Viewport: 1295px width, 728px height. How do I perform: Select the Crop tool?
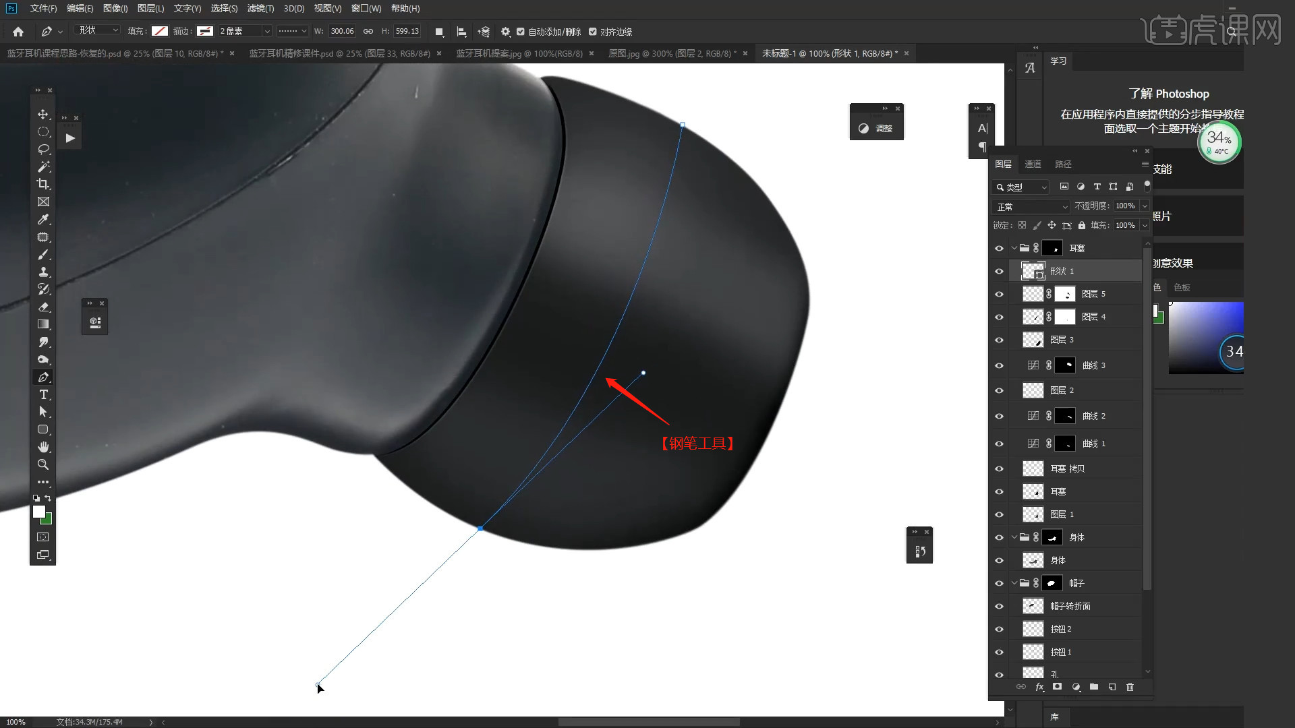tap(43, 184)
